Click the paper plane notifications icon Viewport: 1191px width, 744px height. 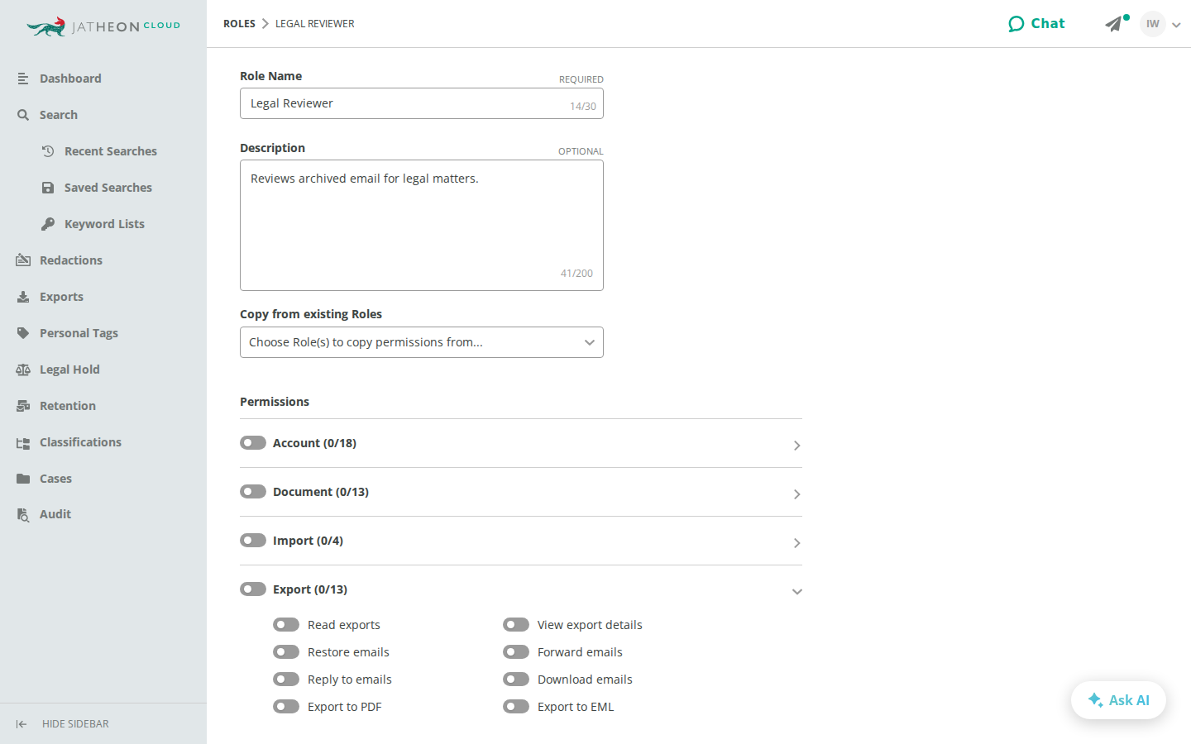pyautogui.click(x=1115, y=24)
